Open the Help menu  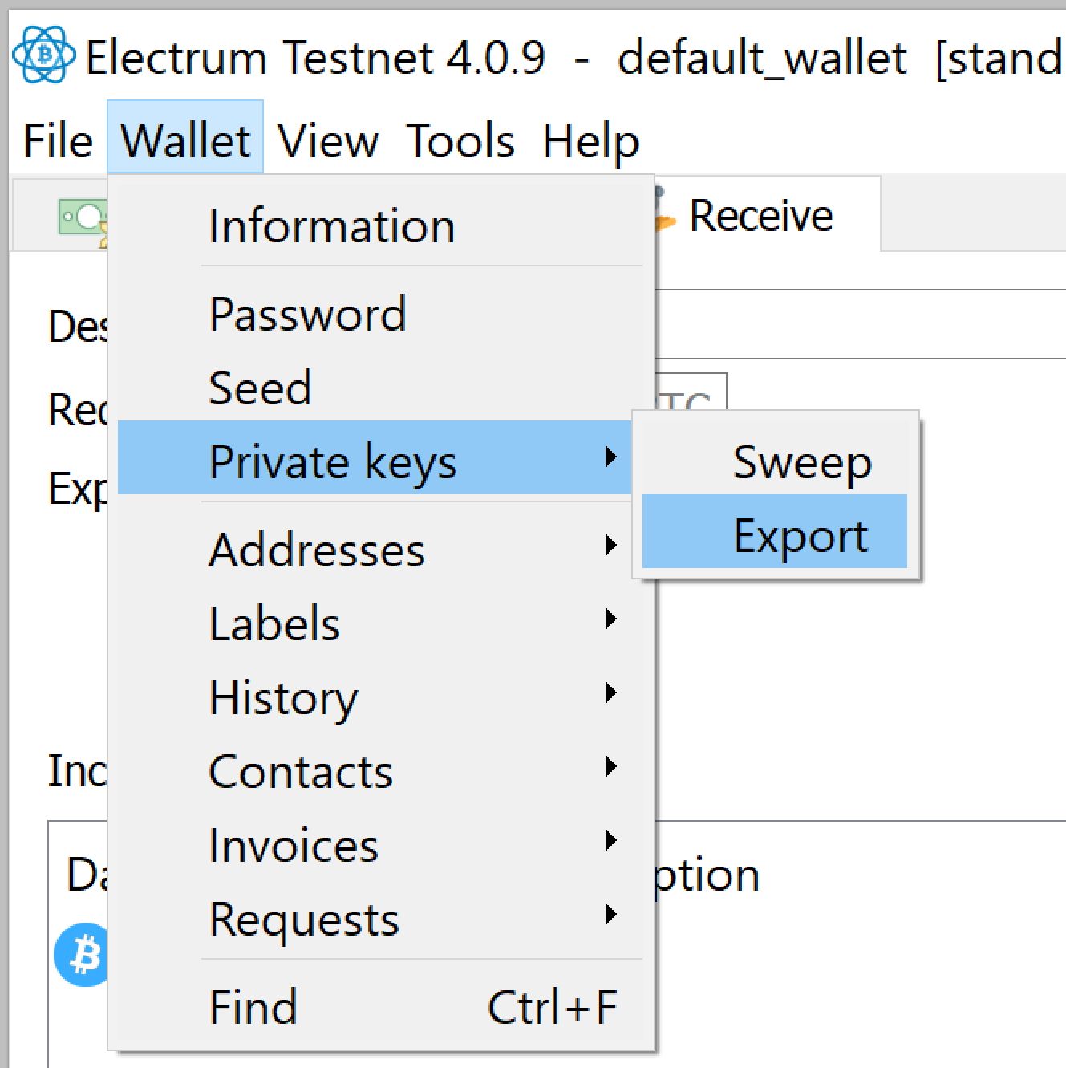pos(591,141)
